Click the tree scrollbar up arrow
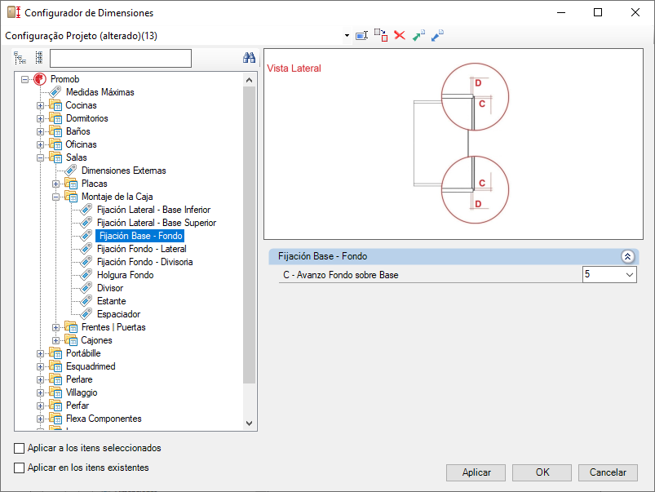 coord(250,80)
